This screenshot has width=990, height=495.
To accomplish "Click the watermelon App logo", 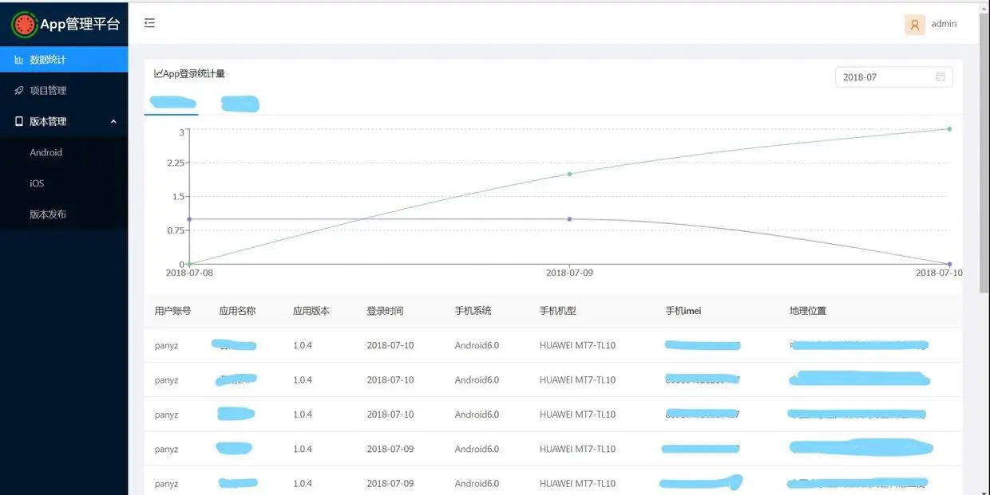I will point(25,24).
